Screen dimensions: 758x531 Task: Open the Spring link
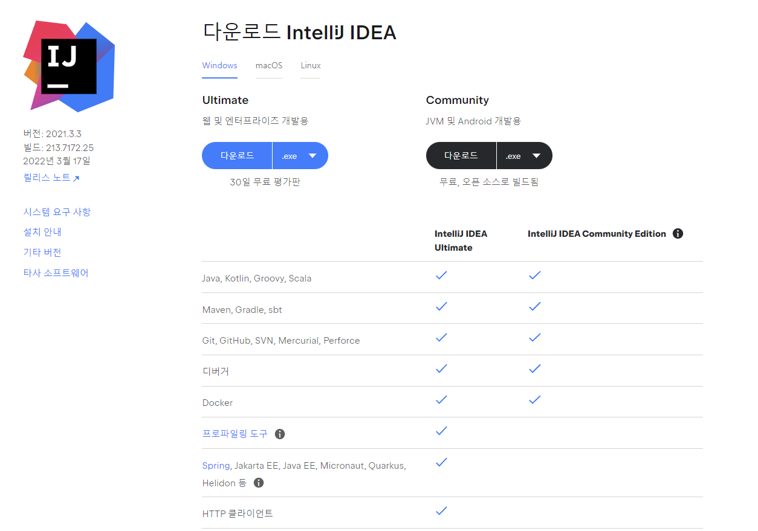coord(216,466)
